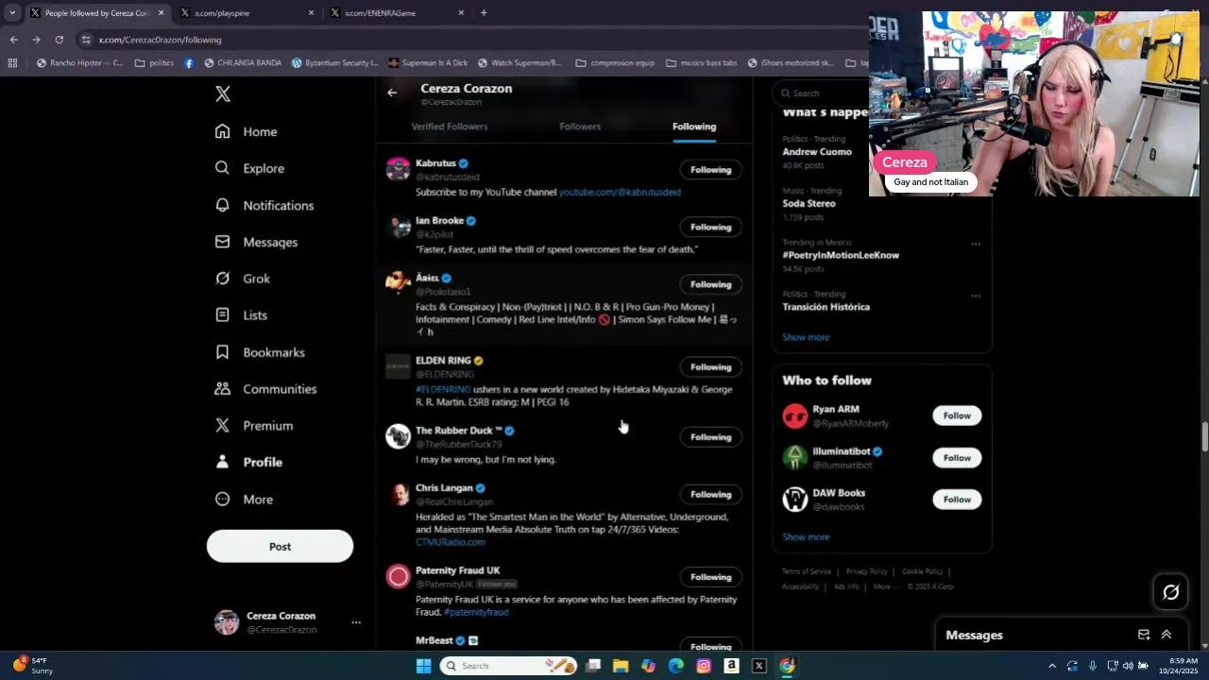The image size is (1209, 680).
Task: Open Explore from the sidebar
Action: pos(249,168)
